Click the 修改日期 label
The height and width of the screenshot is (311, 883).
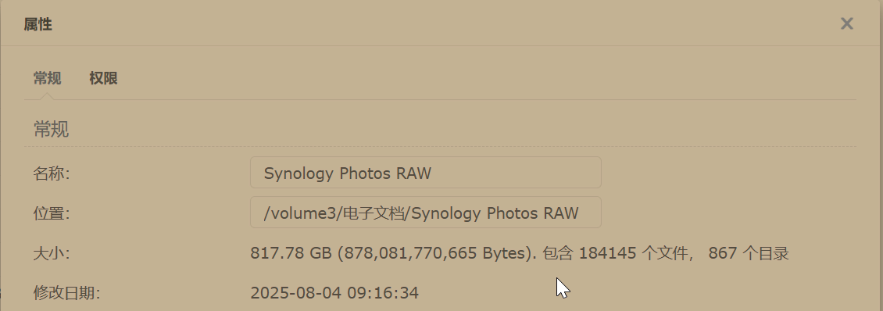tap(66, 293)
